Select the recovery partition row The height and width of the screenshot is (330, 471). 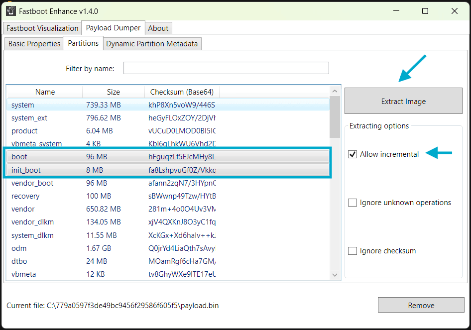(168, 196)
